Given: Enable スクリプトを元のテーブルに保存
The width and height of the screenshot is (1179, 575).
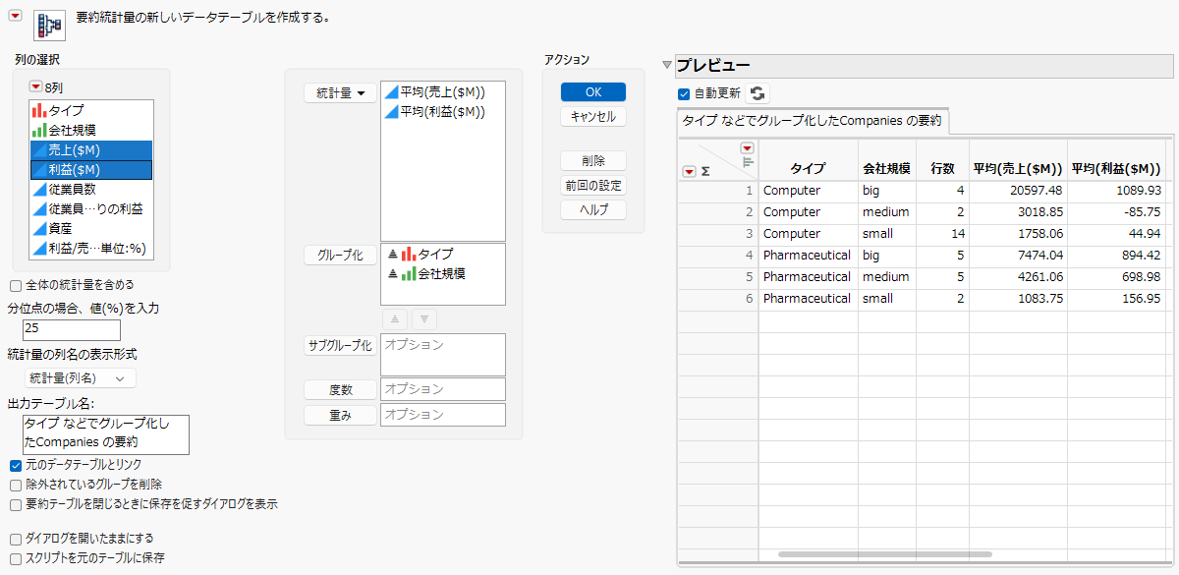Looking at the screenshot, I should 16,558.
